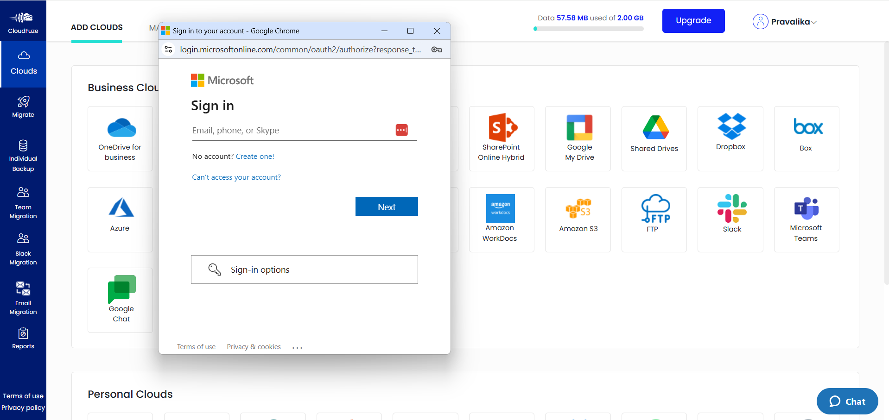
Task: Open Terms of use in sign-in popup
Action: pyautogui.click(x=196, y=347)
